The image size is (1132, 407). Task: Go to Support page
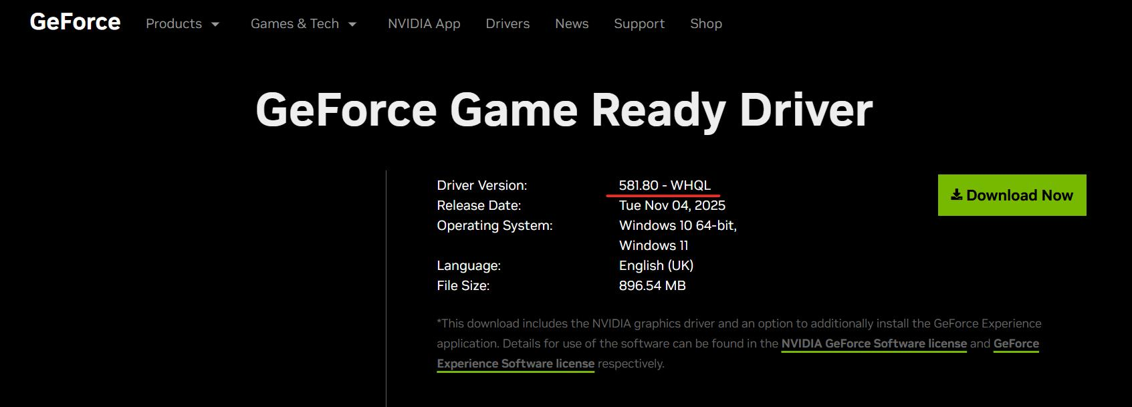(x=639, y=23)
